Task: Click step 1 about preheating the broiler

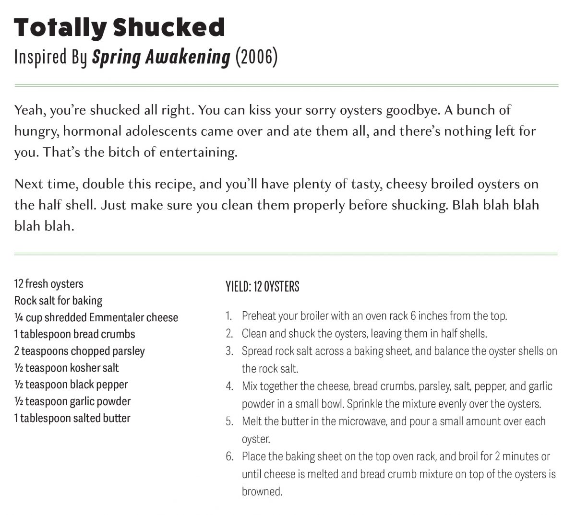Action: pyautogui.click(x=374, y=316)
